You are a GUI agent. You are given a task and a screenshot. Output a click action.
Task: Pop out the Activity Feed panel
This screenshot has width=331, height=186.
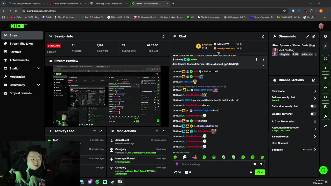[101, 131]
